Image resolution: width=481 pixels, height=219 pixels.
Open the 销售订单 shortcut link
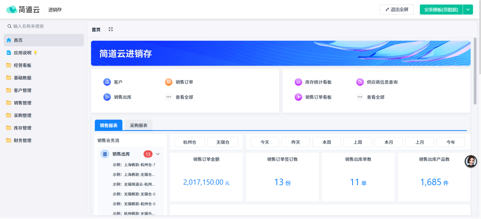pyautogui.click(x=184, y=82)
